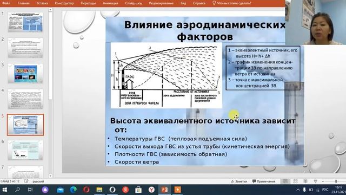Launch Yandex Browser 'Y' icon
The image size is (346, 195).
point(151,190)
